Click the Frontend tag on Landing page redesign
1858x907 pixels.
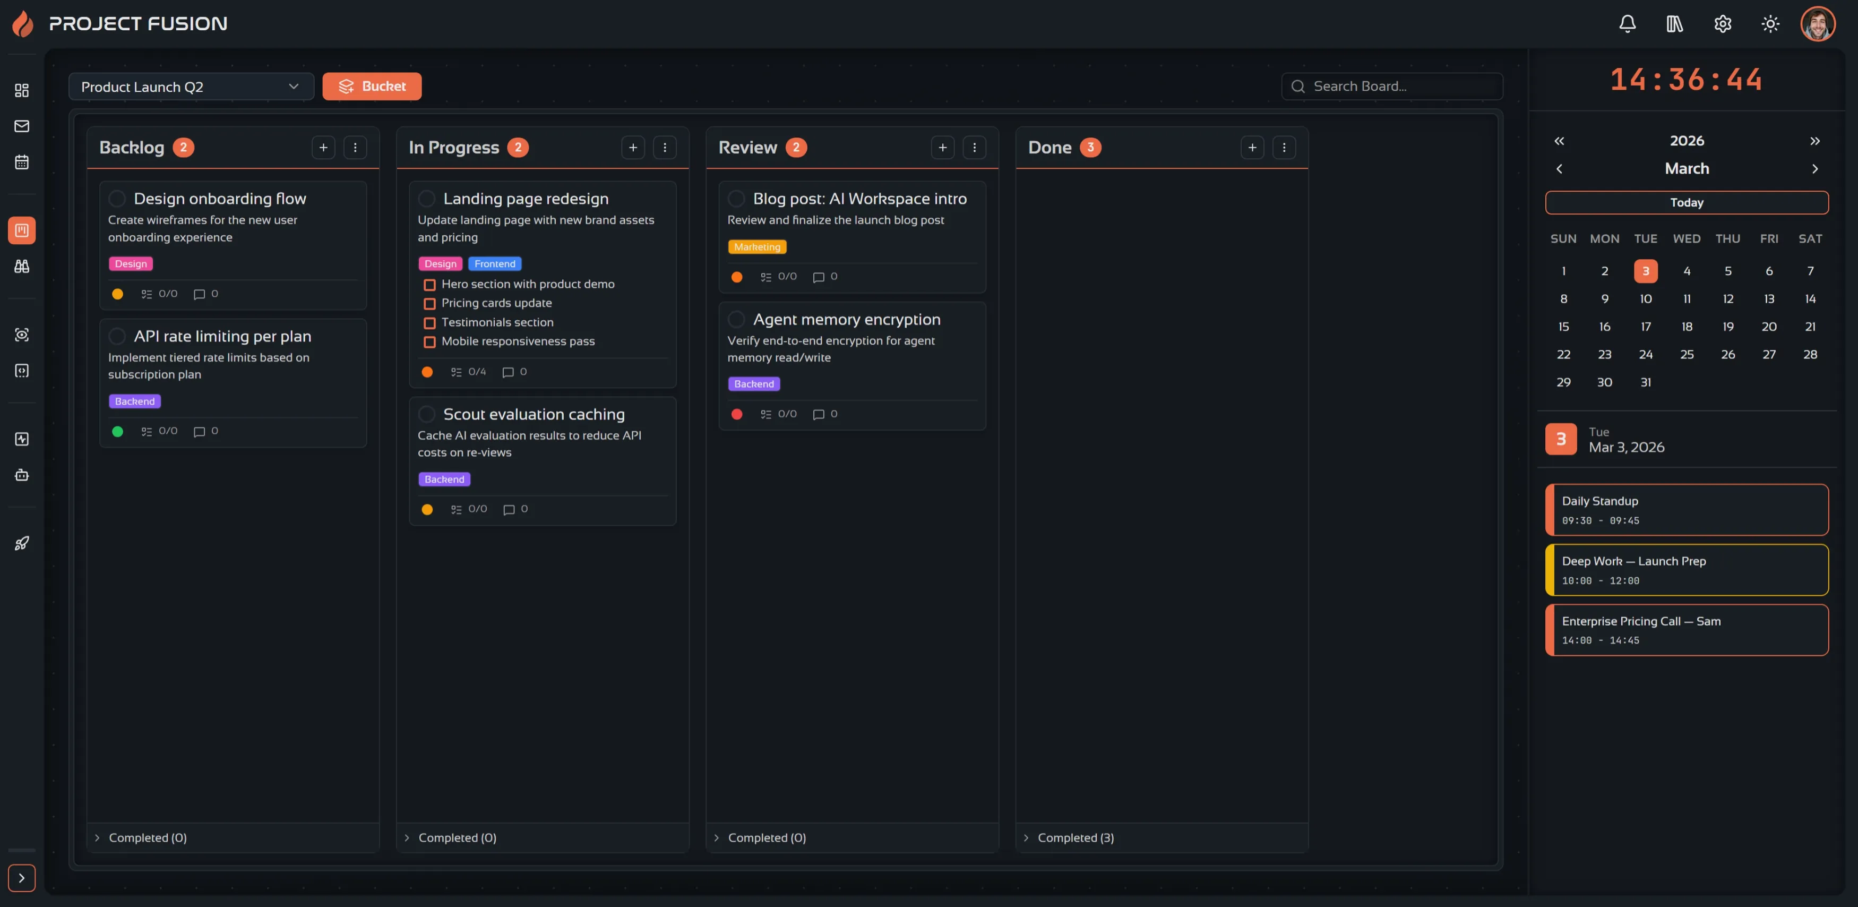click(x=495, y=264)
